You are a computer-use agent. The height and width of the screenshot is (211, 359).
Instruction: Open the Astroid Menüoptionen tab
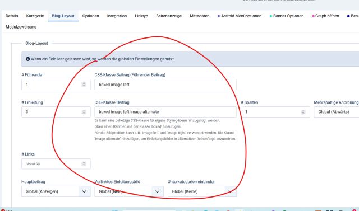click(240, 16)
